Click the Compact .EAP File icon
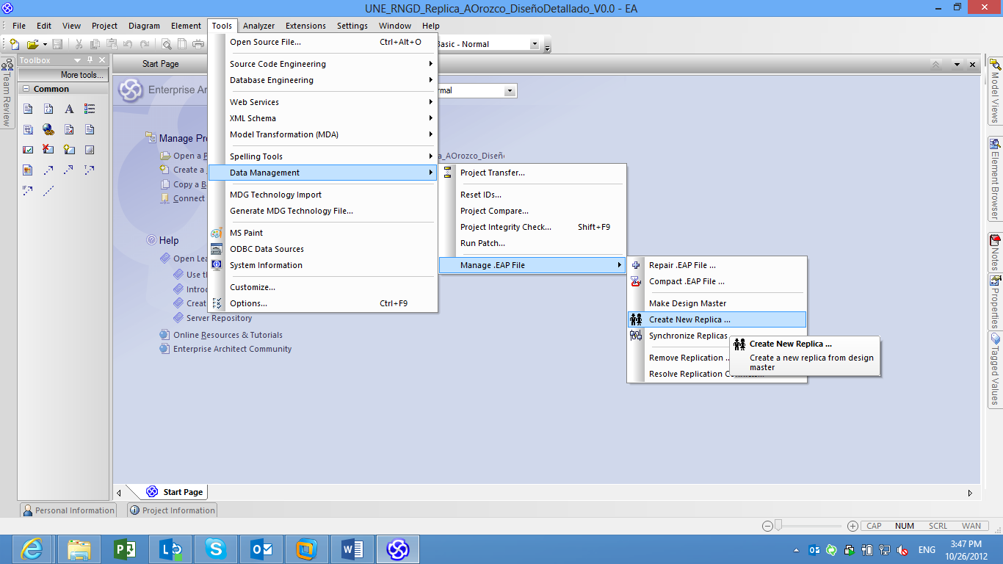1003x564 pixels. click(636, 281)
